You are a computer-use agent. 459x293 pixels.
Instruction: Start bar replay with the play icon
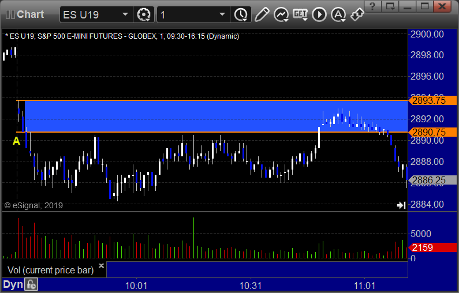tap(319, 14)
